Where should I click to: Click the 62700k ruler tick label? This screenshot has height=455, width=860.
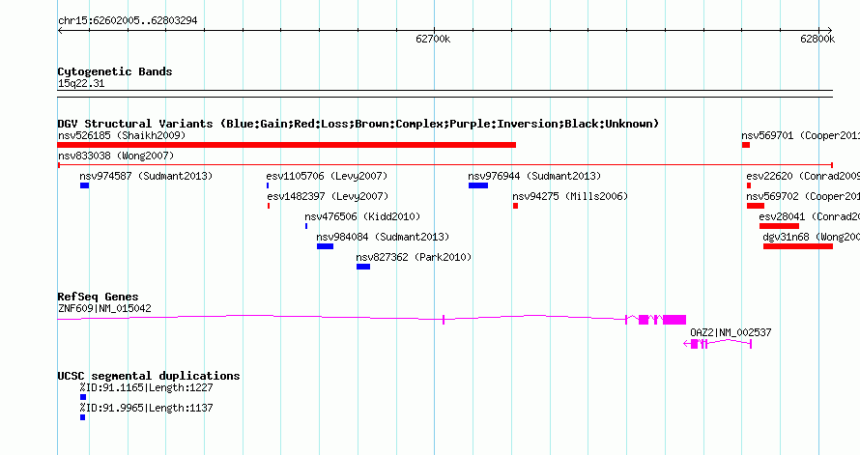pos(433,39)
